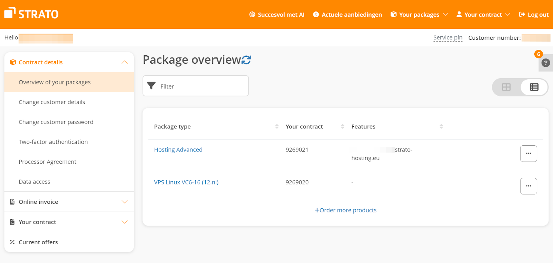The height and width of the screenshot is (263, 553).
Task: Click Order more products
Action: [346, 210]
